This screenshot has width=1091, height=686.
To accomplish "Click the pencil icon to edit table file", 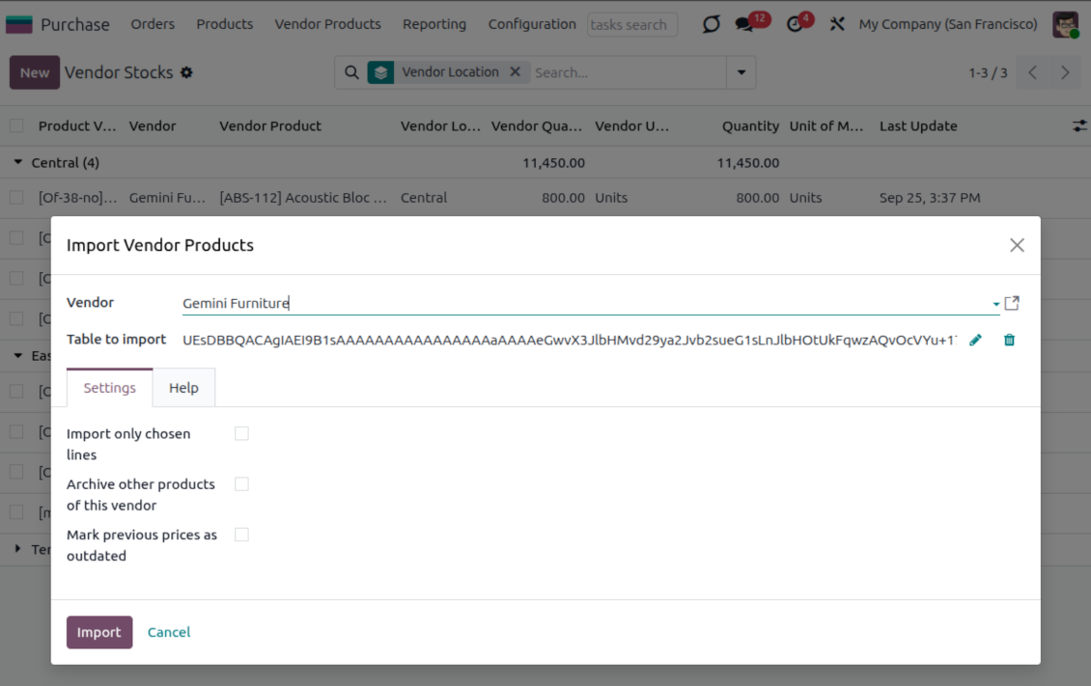I will click(975, 340).
